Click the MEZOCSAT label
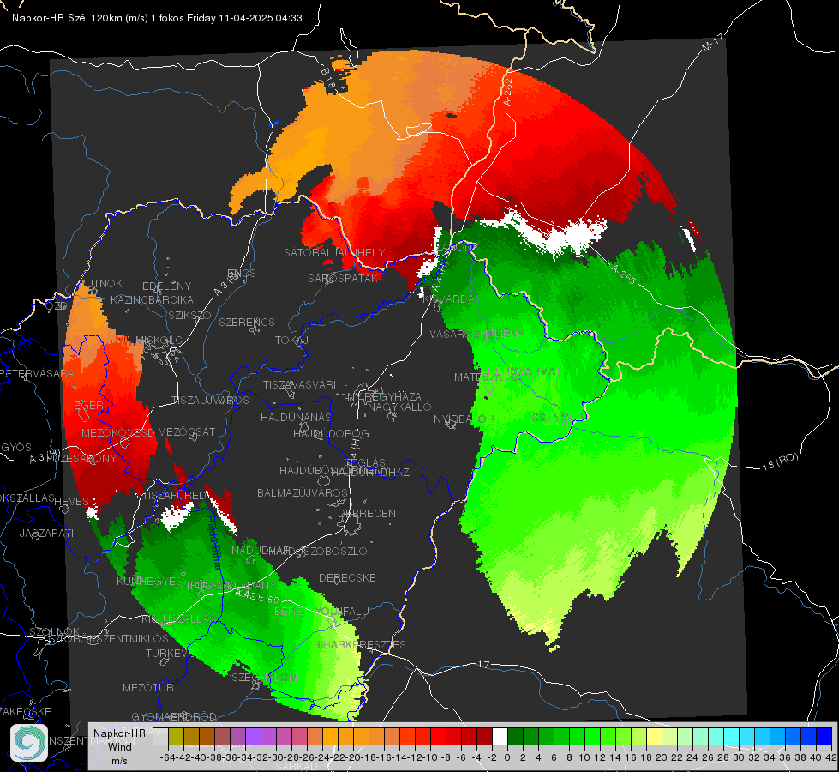 tap(186, 431)
